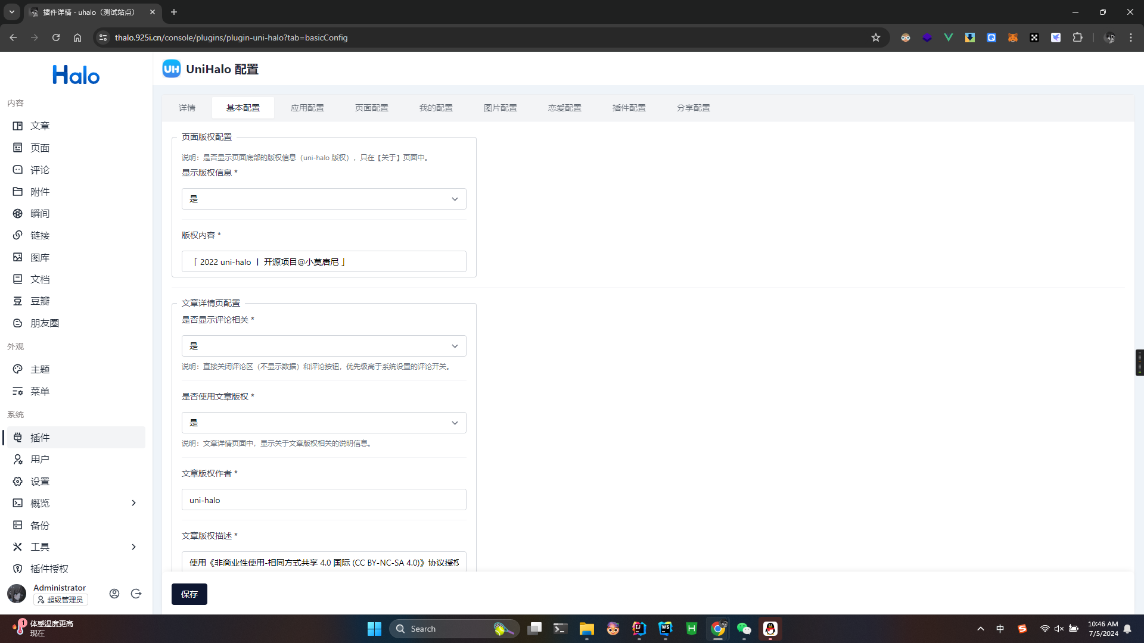The image size is (1144, 643).
Task: Switch to the 图片配置 tab
Action: point(500,108)
